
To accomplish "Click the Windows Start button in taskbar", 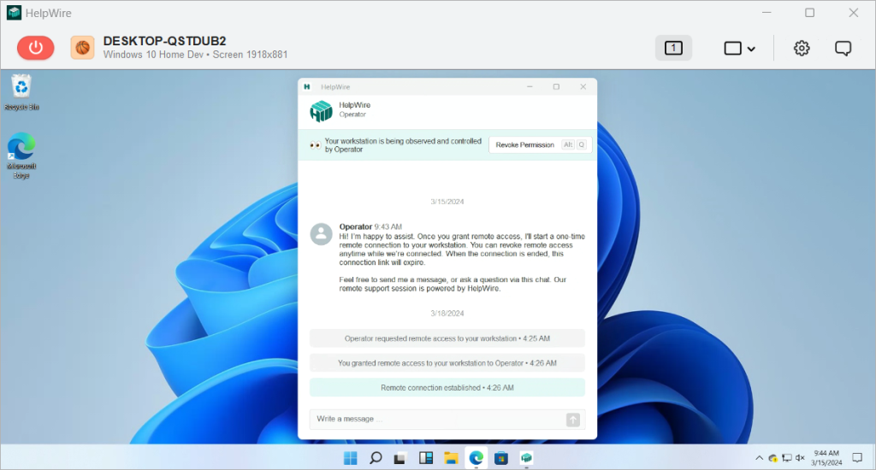I will [350, 458].
